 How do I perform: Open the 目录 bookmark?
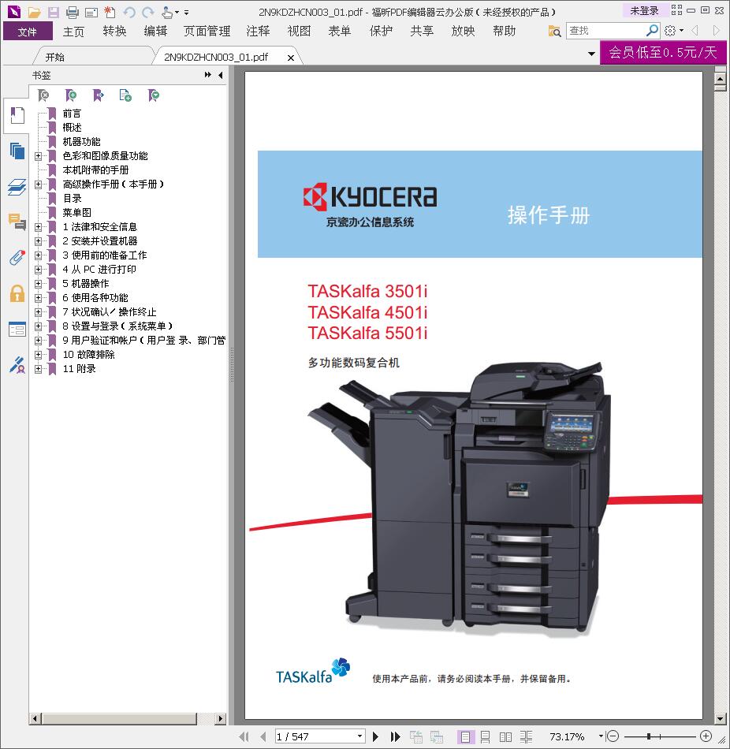73,198
